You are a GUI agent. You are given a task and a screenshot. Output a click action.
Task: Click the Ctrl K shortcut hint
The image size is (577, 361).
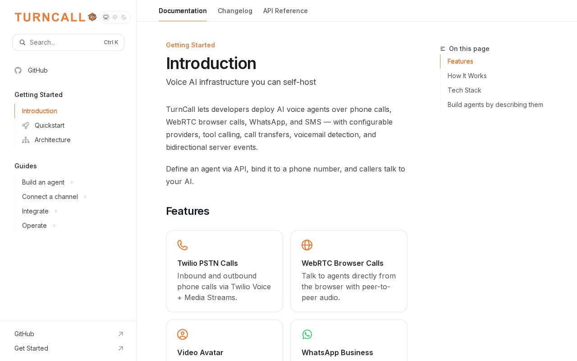111,42
